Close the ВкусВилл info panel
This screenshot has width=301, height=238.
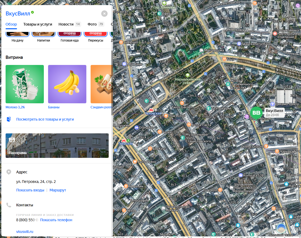[104, 14]
